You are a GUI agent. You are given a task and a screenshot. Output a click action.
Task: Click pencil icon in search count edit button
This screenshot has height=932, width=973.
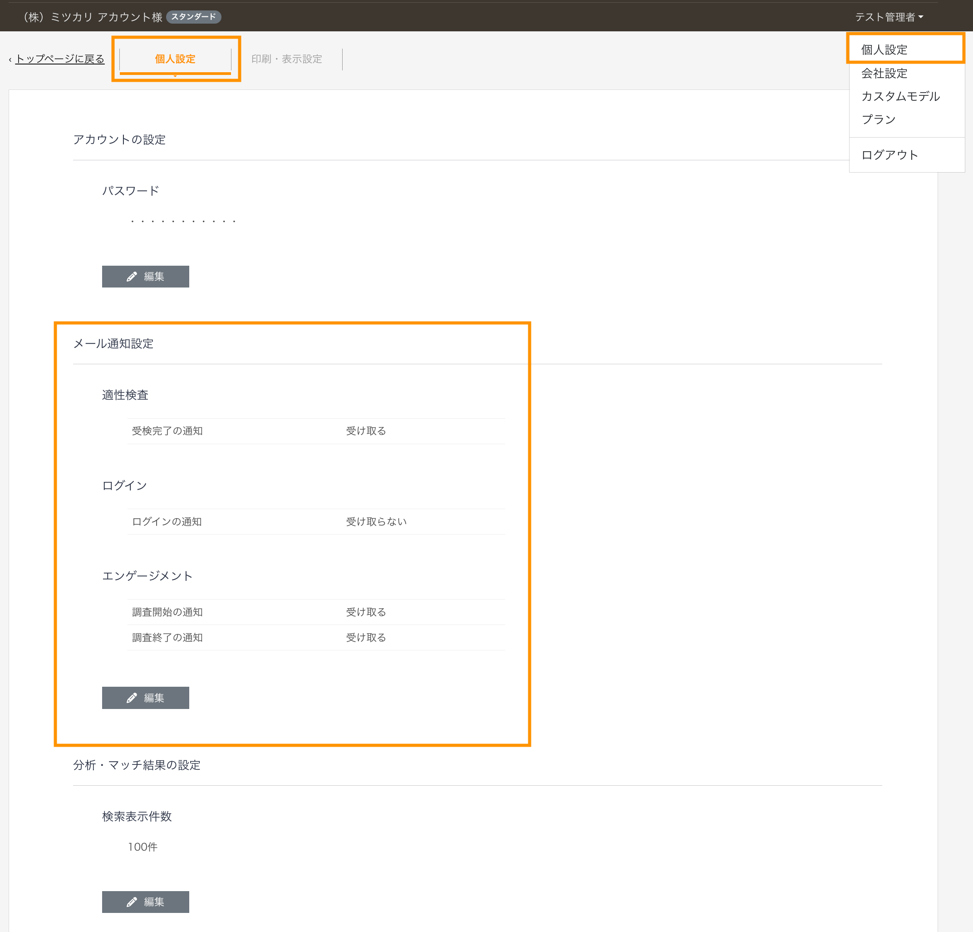pos(132,902)
